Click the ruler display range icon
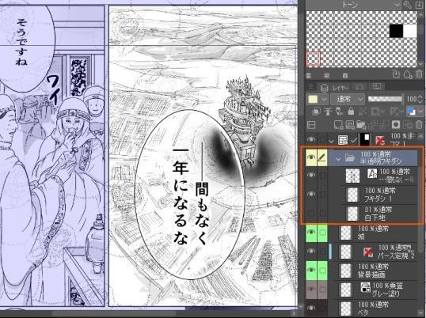Image resolution: width=426 pixels, height=318 pixels. point(394,112)
